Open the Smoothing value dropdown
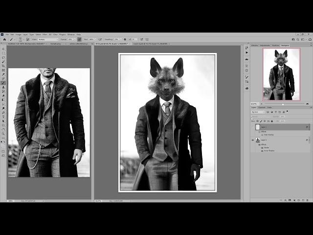 click(x=120, y=40)
